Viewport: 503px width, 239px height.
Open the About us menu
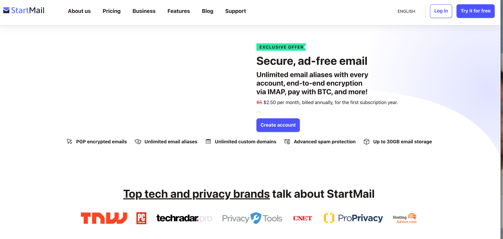click(79, 11)
